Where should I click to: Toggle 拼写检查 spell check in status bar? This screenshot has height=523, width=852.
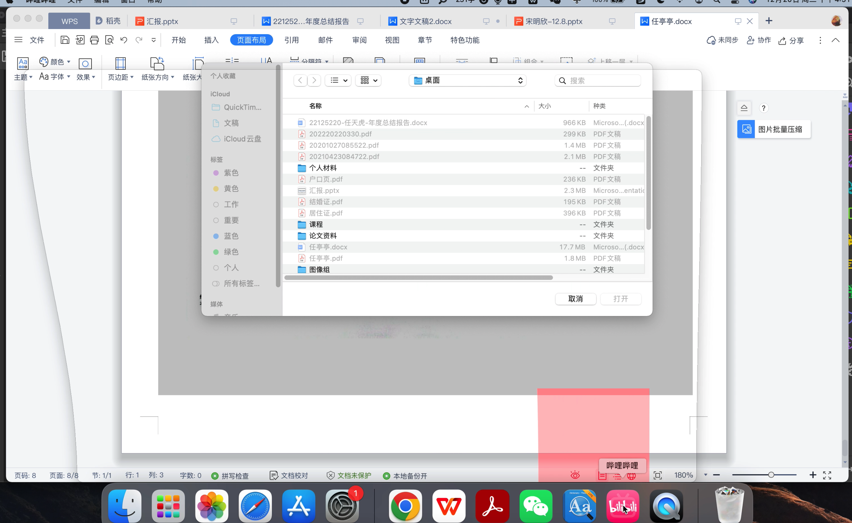tap(230, 476)
